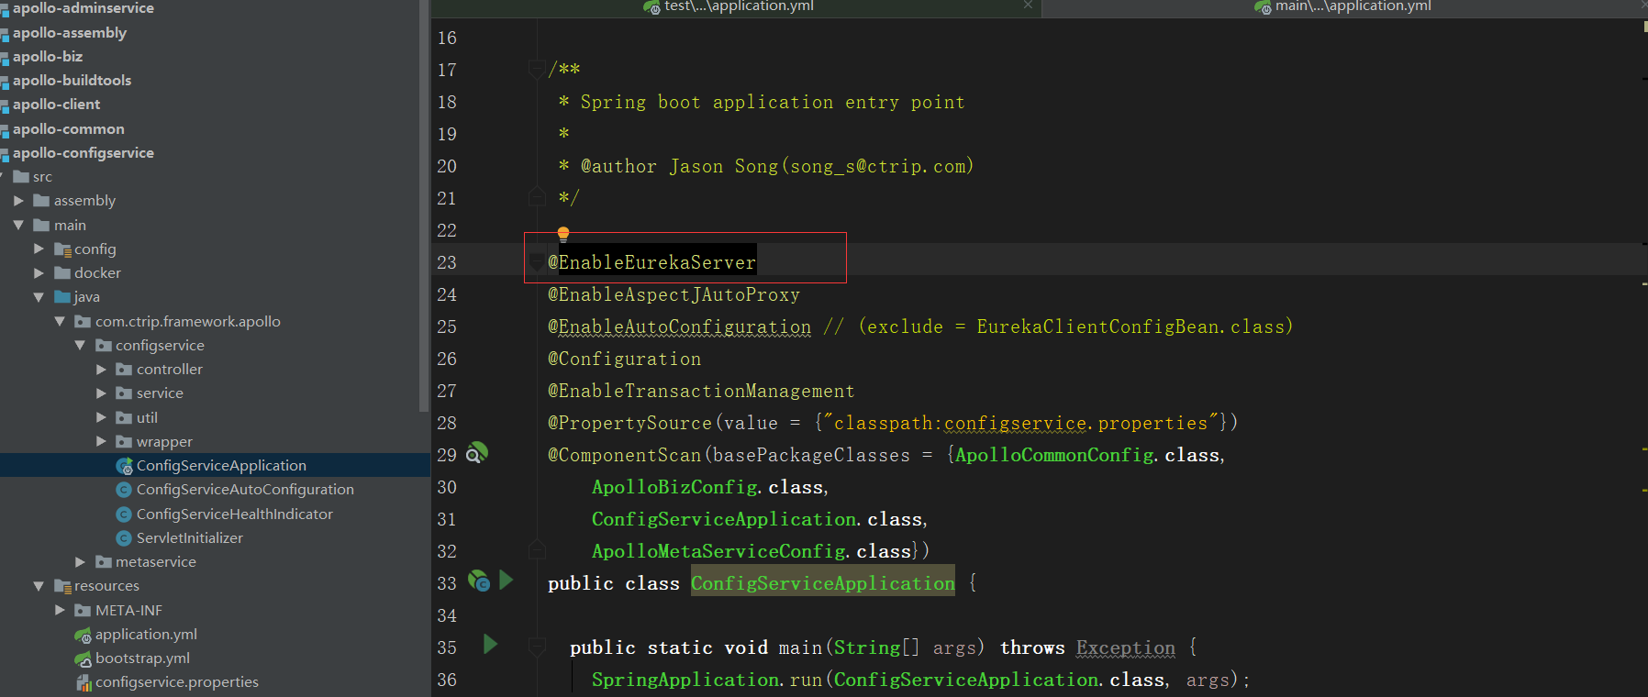Click the green run arrow beside line 35
Screen dimensions: 1648x697
click(x=490, y=644)
